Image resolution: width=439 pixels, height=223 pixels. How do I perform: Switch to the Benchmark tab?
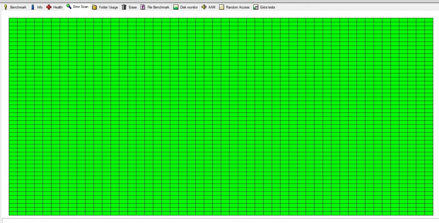tap(18, 7)
